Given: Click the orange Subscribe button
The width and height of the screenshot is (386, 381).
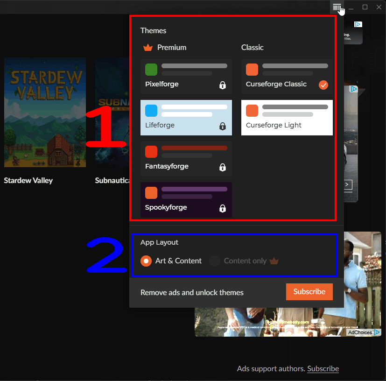Looking at the screenshot, I should coord(309,292).
